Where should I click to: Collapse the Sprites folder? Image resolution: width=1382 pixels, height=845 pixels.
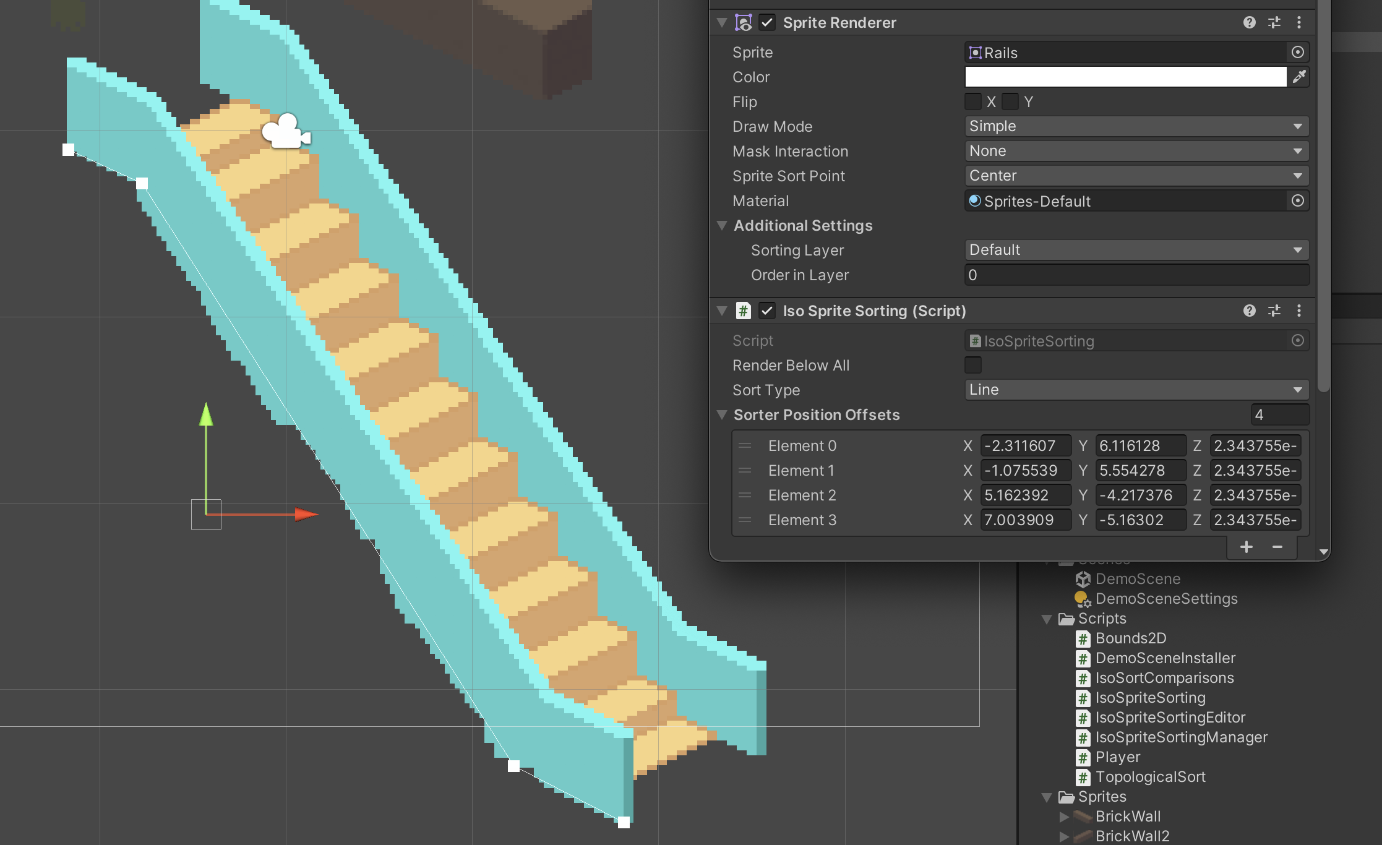click(x=1047, y=797)
